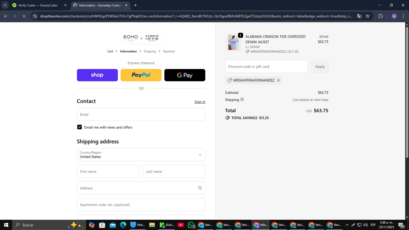This screenshot has height=230, width=409.
Task: Open the Chrome three-dot menu
Action: tap(403, 16)
